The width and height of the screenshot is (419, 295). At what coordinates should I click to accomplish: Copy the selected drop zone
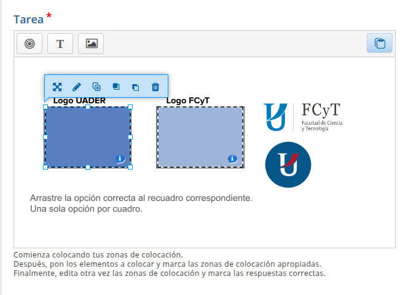(96, 87)
